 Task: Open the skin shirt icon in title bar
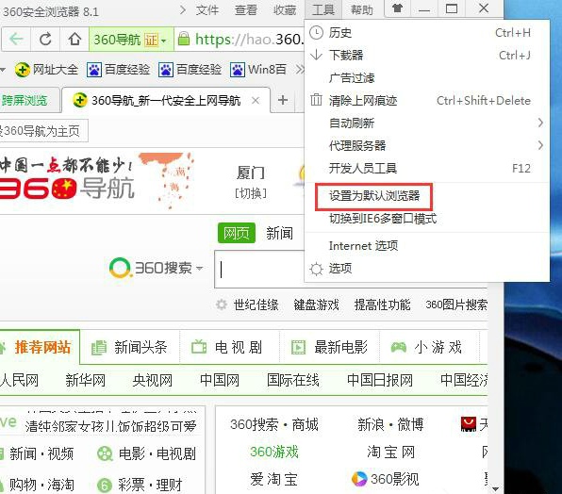(397, 8)
